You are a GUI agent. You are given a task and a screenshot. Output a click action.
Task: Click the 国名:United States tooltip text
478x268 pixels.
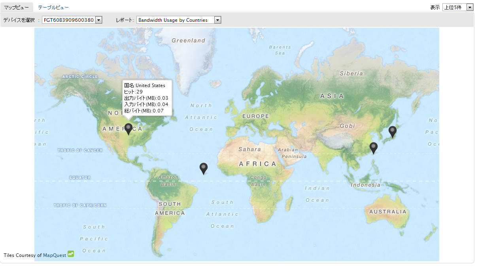tap(145, 86)
